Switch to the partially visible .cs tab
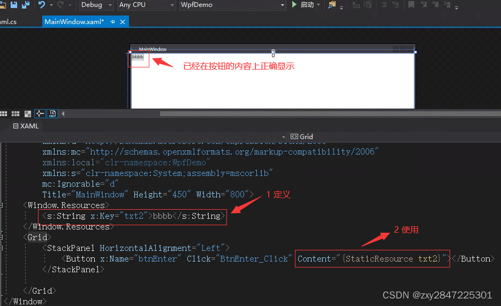The height and width of the screenshot is (306, 501). click(9, 22)
